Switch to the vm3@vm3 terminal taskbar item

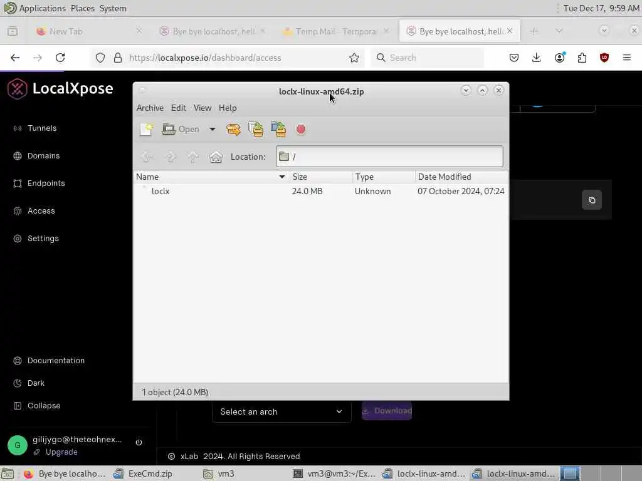(x=335, y=473)
